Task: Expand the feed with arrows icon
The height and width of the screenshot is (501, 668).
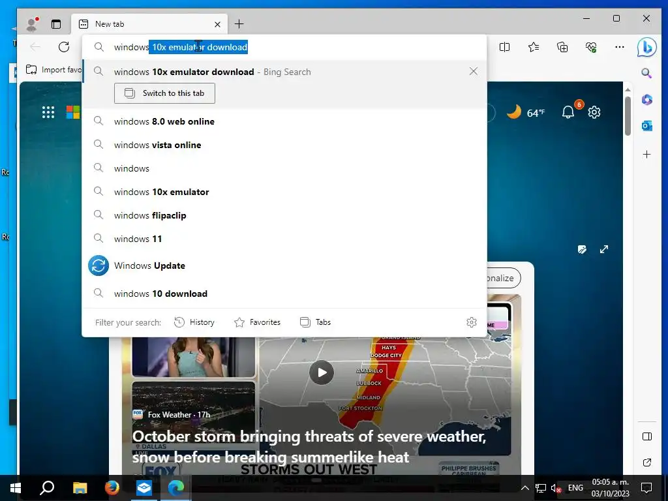Action: (x=604, y=249)
